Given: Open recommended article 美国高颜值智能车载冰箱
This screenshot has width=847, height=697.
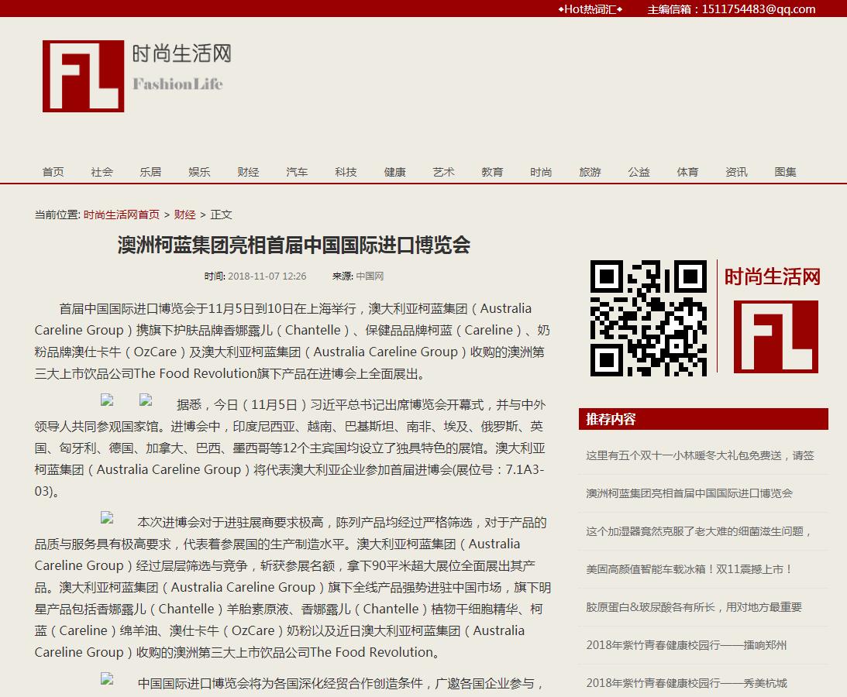Looking at the screenshot, I should pos(689,569).
